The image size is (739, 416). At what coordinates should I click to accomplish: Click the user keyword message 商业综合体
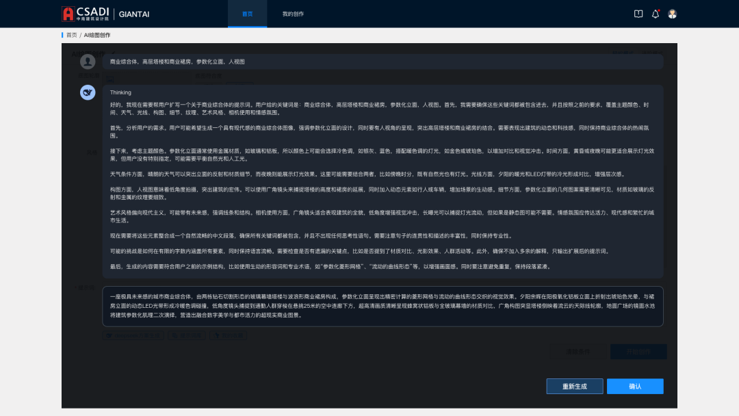[383, 62]
